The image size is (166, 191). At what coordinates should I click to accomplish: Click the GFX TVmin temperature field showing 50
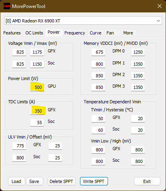click(98, 119)
